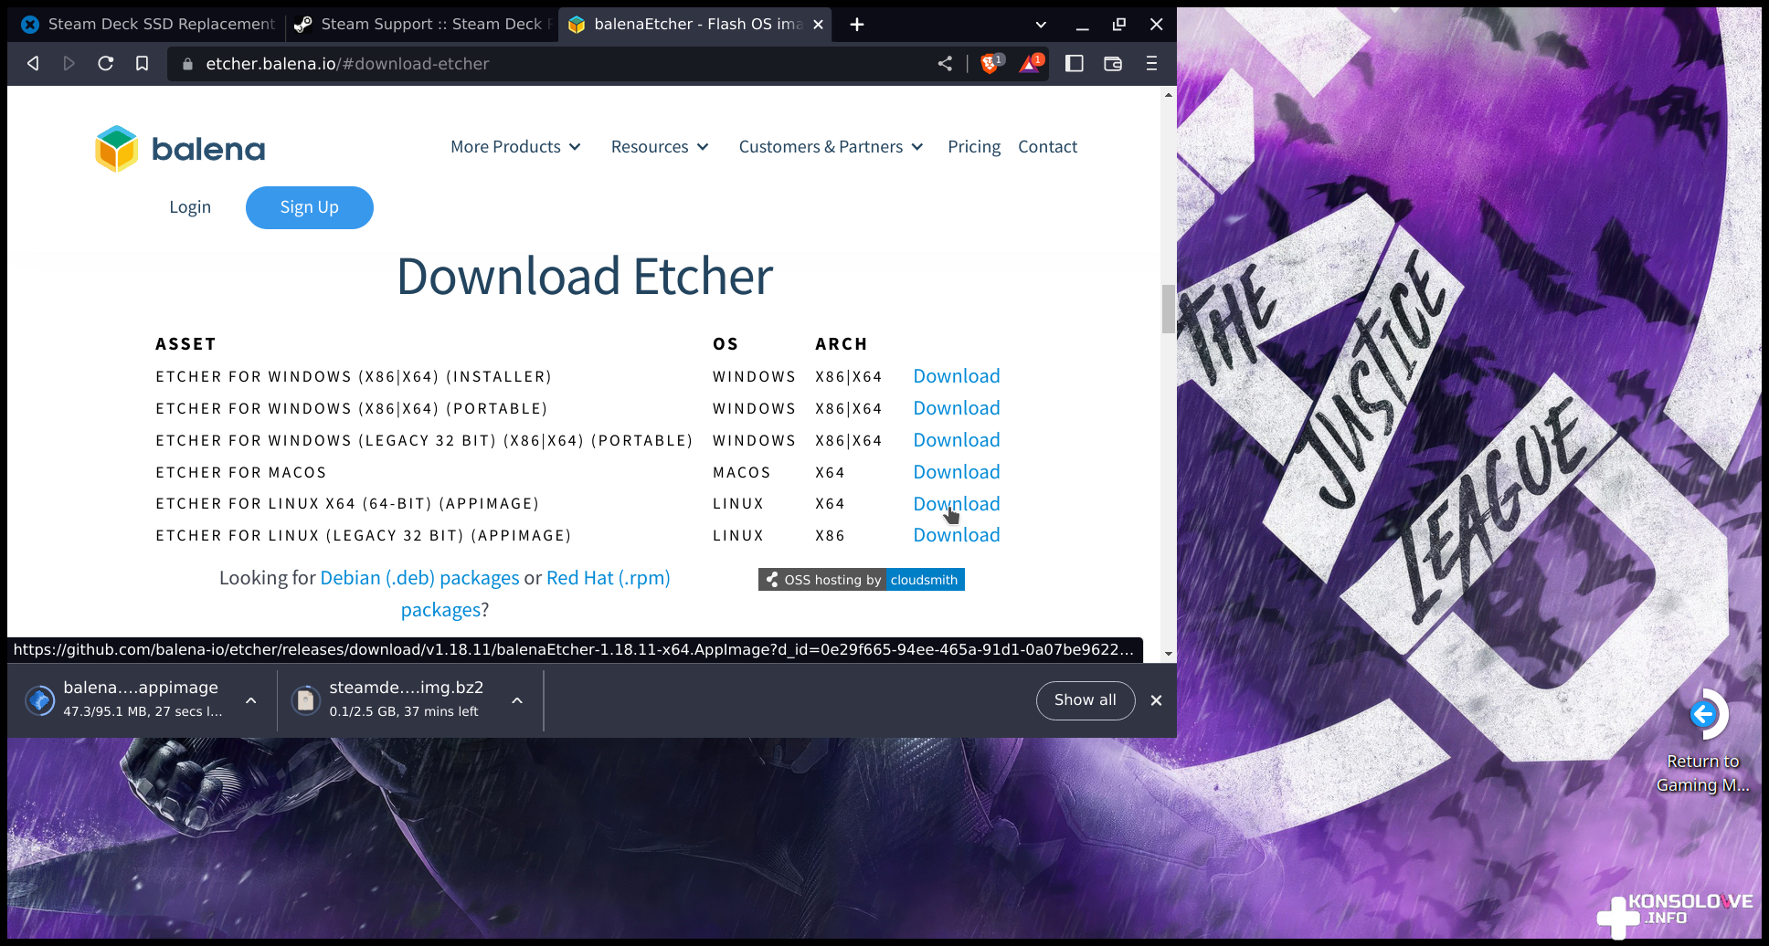The width and height of the screenshot is (1769, 946).
Task: Open the Brave Rewards triangle icon
Action: click(1030, 63)
